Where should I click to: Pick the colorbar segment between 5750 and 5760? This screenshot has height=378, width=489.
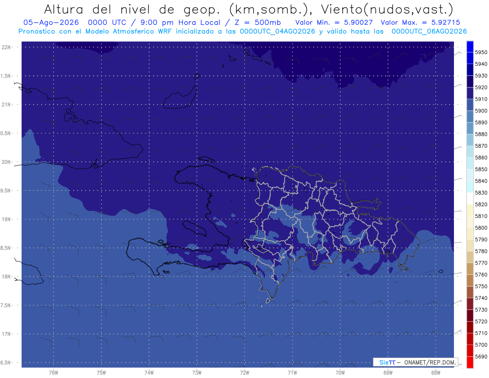[x=470, y=280]
